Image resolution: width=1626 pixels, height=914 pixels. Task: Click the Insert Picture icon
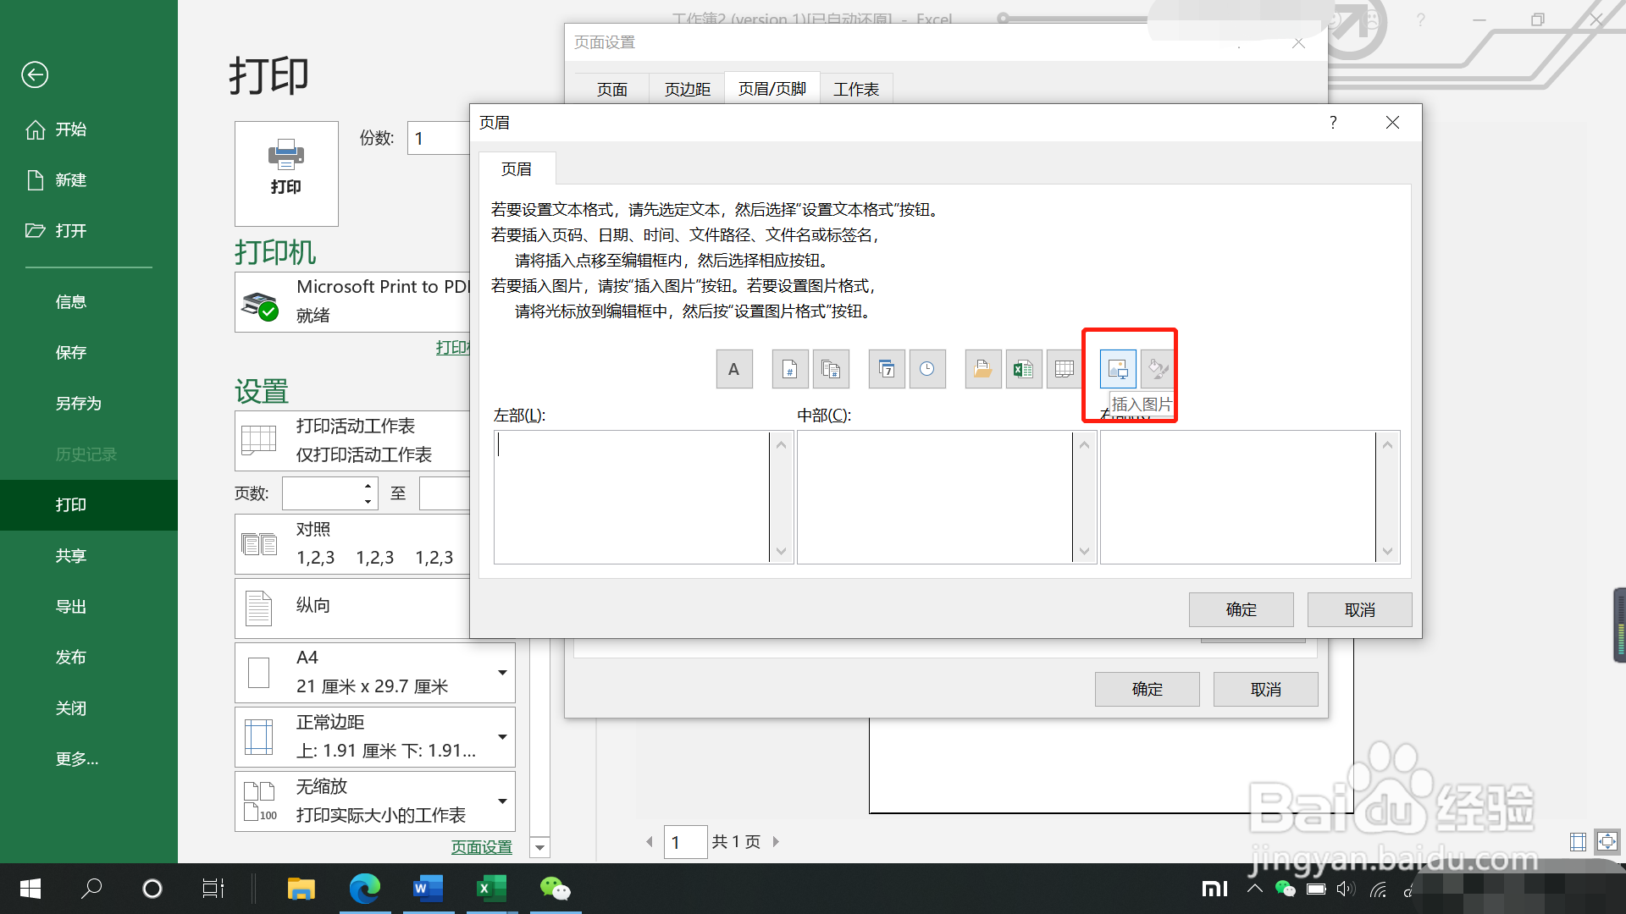point(1118,369)
